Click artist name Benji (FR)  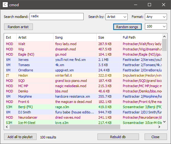[x=26, y=107]
